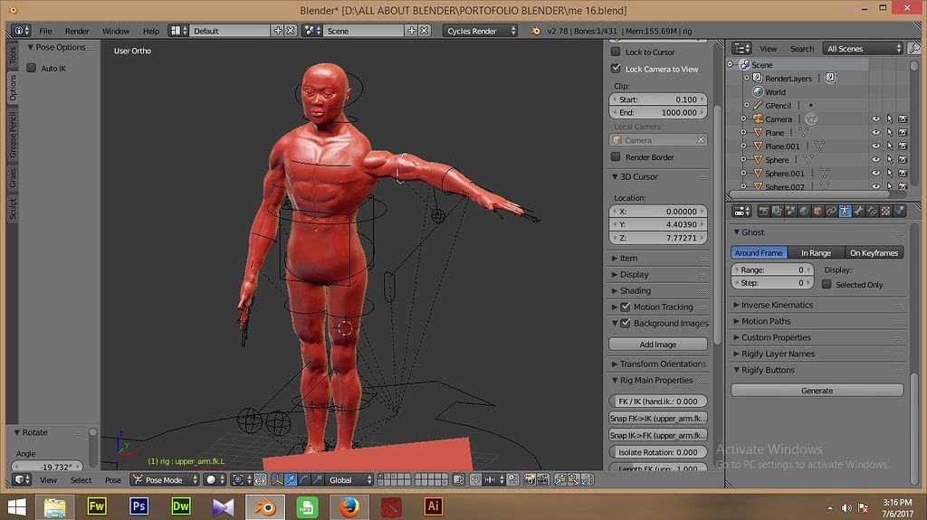Image resolution: width=927 pixels, height=520 pixels.
Task: Open the Render Layers properties tab icon
Action: (777, 211)
